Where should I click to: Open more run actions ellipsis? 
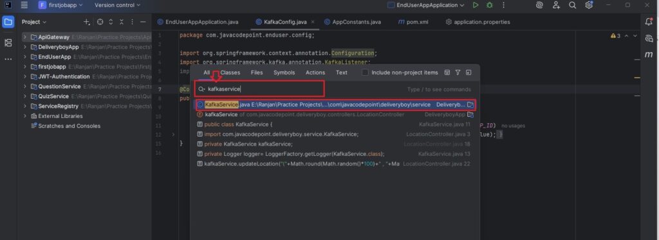(x=503, y=5)
